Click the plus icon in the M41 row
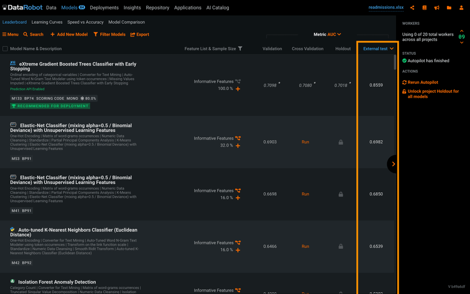Image resolution: width=470 pixels, height=294 pixels. (238, 198)
